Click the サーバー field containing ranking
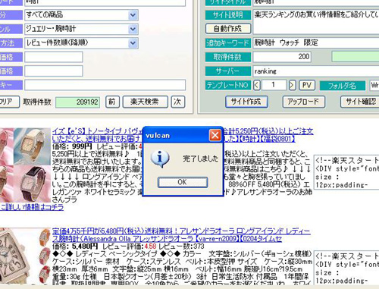Image resolution: width=379 pixels, height=289 pixels. point(316,71)
